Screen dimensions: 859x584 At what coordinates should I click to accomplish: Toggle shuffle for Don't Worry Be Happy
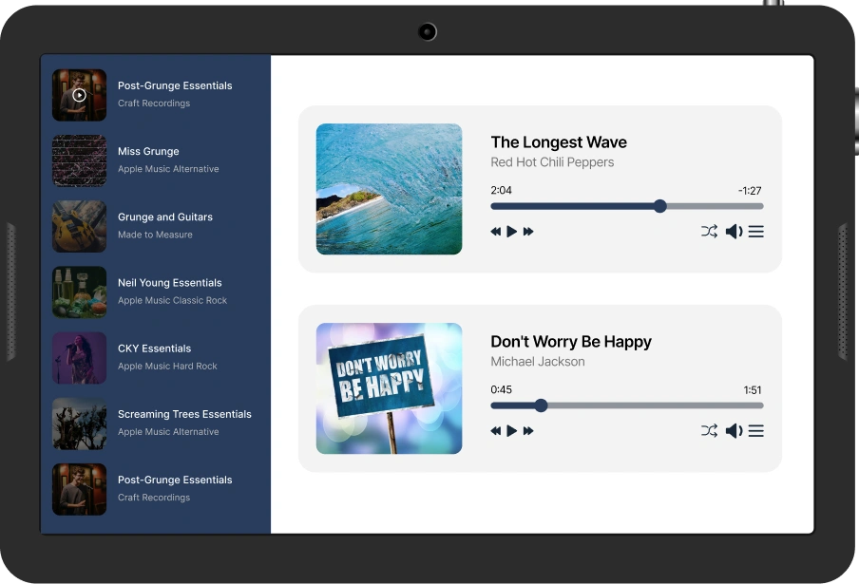click(x=709, y=430)
